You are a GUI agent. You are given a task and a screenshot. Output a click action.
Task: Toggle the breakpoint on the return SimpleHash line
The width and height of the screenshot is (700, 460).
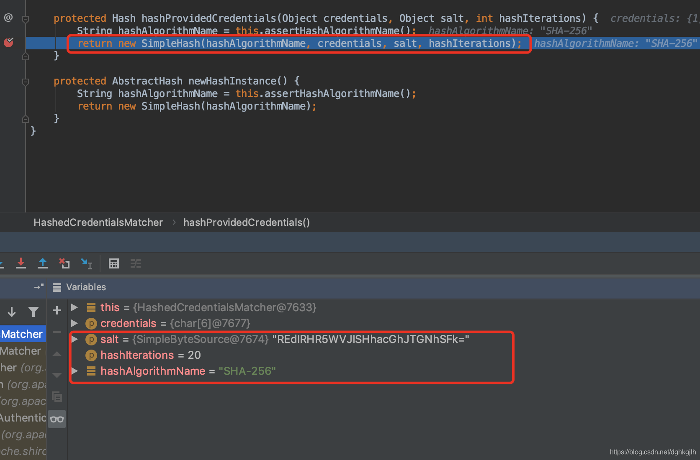[x=8, y=42]
